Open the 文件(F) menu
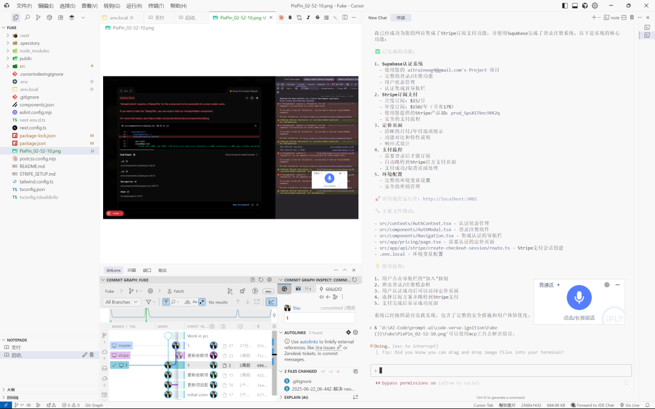 pos(24,6)
